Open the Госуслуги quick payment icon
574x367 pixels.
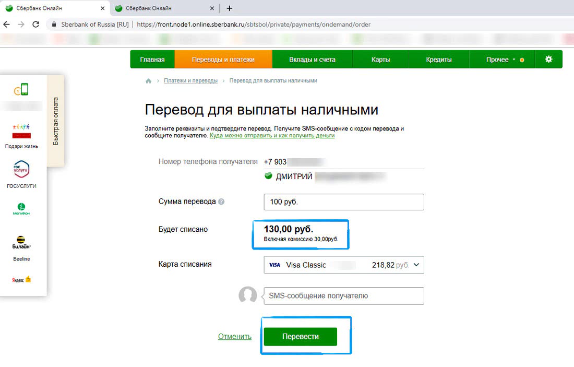21,170
